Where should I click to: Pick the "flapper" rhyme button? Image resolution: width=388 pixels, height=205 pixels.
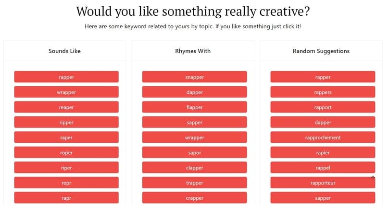pos(194,107)
